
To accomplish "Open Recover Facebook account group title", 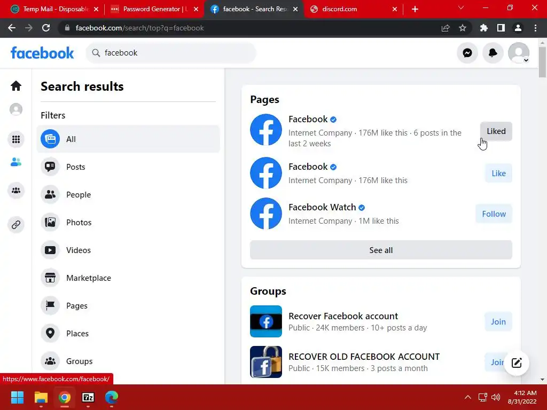I will 343,316.
